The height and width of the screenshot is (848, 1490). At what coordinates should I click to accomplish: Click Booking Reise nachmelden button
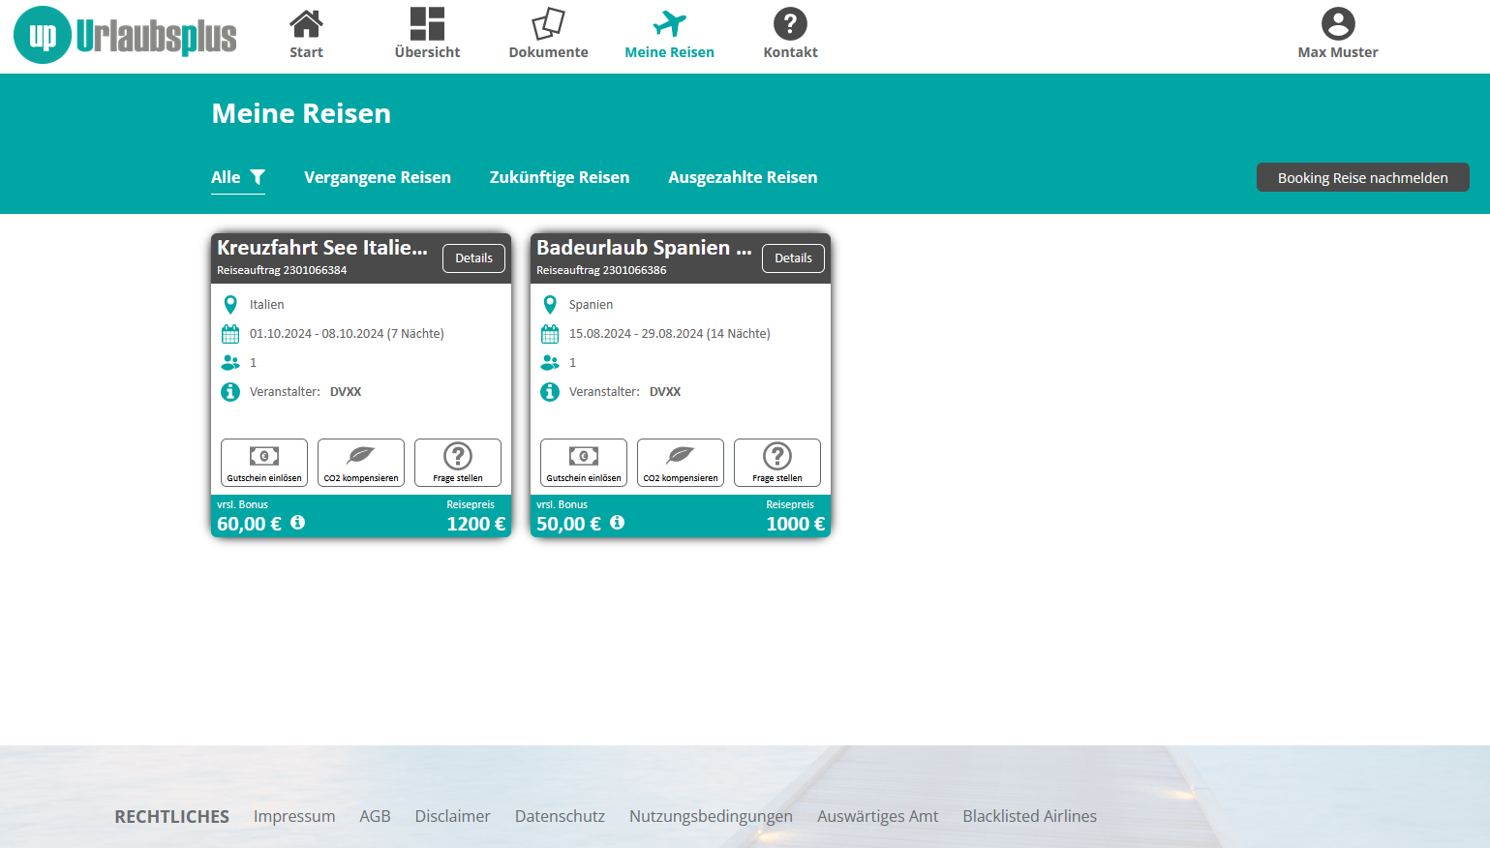click(1362, 177)
